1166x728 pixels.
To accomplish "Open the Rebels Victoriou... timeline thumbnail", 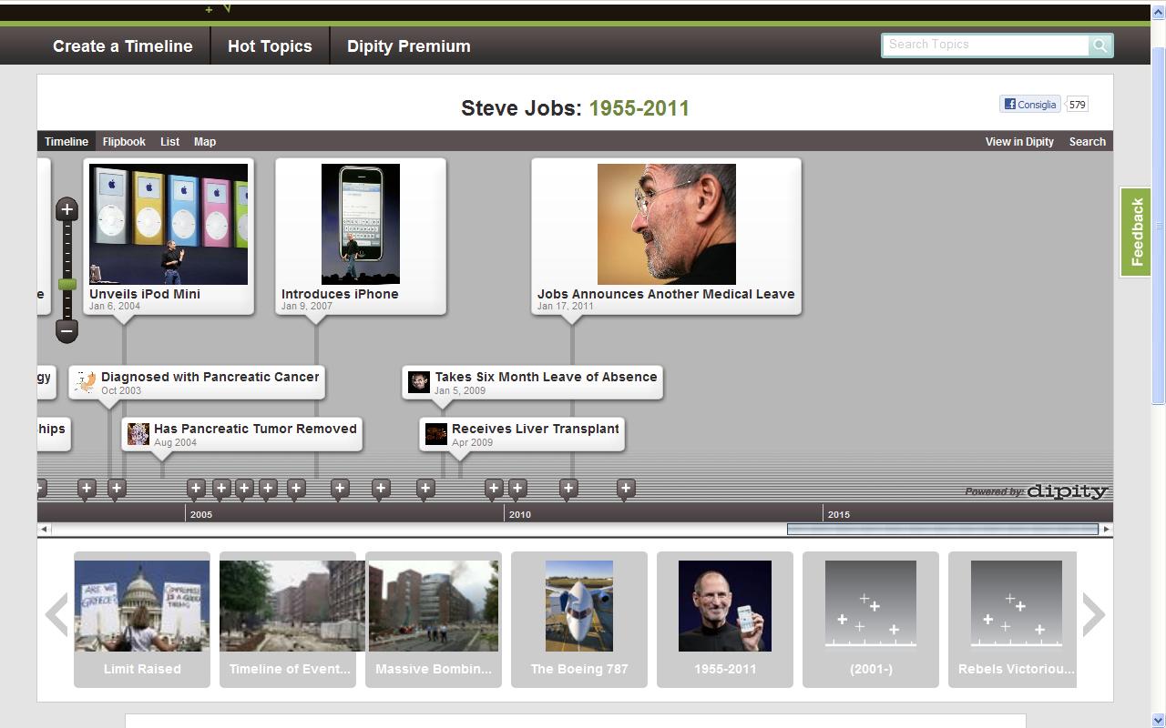I will 1012,619.
